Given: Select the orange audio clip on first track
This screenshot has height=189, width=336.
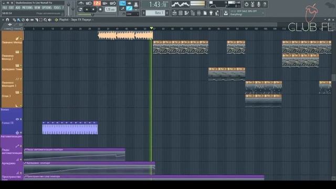Looking at the screenshot, I should [x=125, y=35].
